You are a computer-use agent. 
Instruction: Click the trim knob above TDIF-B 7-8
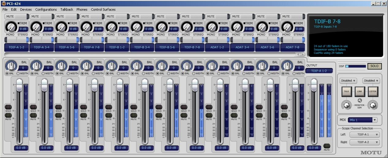click(187, 27)
